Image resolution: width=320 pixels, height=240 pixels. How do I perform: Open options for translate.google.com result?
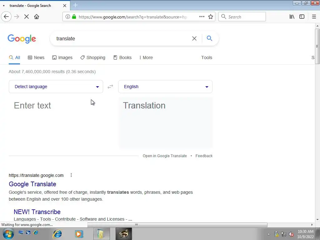tap(71, 175)
